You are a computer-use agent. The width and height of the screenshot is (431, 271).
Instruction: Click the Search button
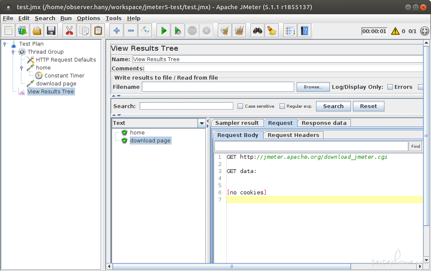[x=333, y=106]
